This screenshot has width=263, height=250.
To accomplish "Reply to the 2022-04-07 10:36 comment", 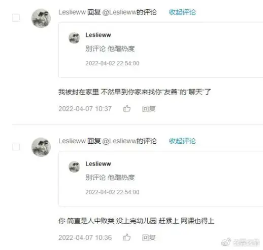I will [149, 237].
